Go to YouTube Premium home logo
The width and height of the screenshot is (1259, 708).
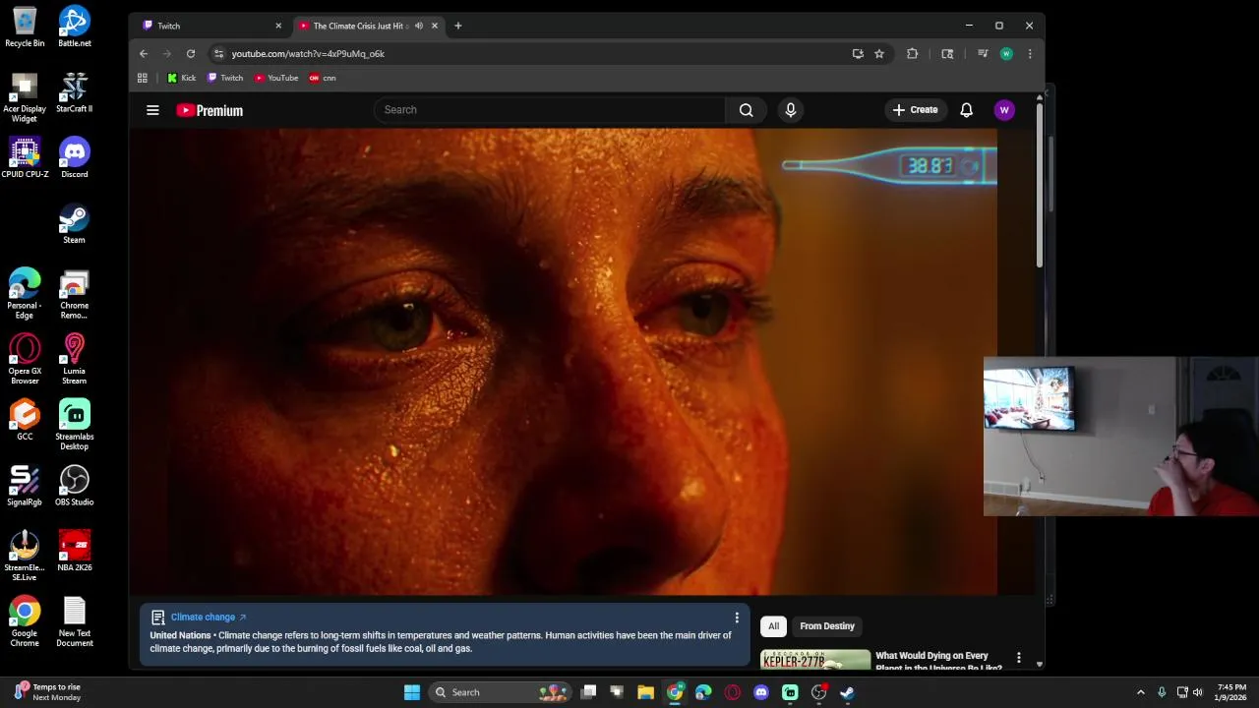pyautogui.click(x=210, y=110)
